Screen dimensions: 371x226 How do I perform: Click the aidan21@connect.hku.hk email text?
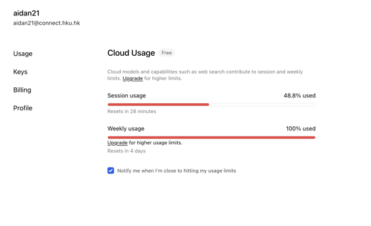46,23
